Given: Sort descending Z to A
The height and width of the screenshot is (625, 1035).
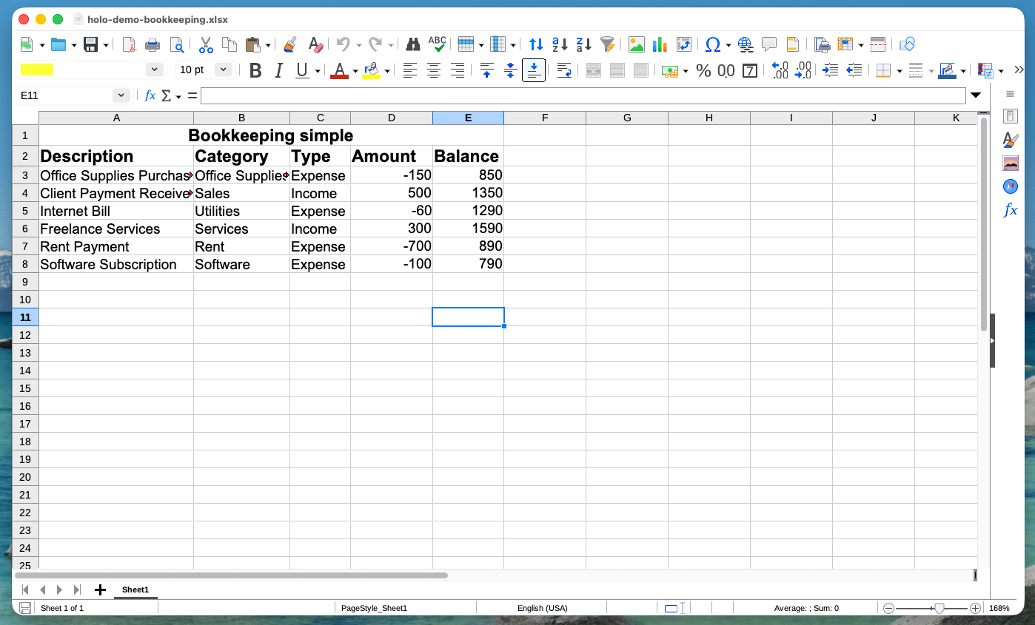Looking at the screenshot, I should [583, 45].
